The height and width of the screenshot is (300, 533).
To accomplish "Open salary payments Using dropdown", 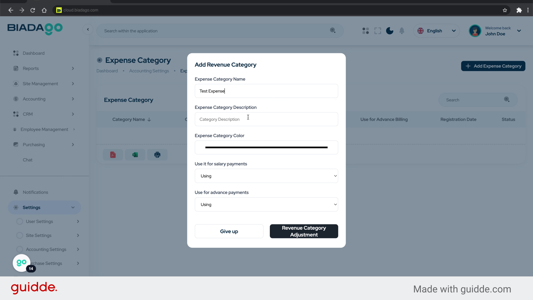I will [266, 176].
